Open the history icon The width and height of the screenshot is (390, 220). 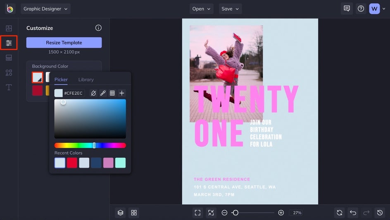click(380, 213)
